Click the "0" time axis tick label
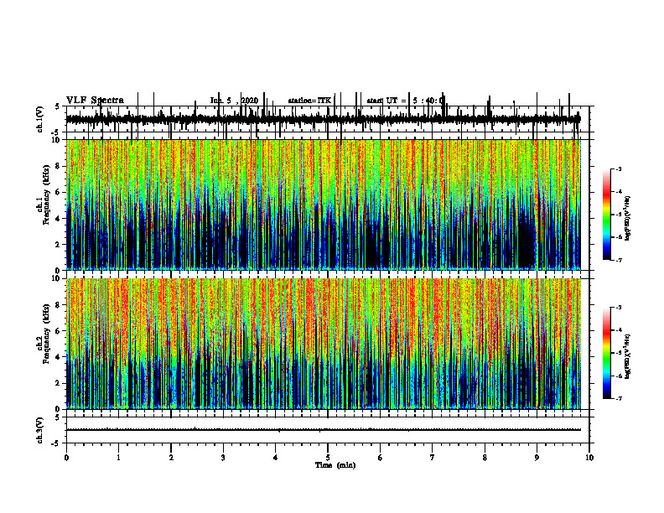This screenshot has height=513, width=664. click(x=66, y=458)
